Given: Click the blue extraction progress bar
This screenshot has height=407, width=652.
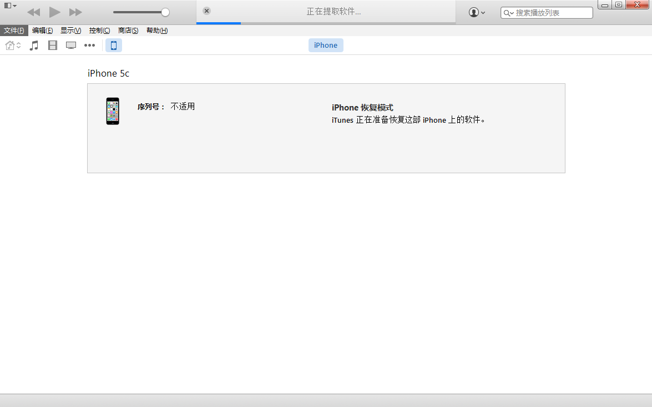Looking at the screenshot, I should click(218, 23).
